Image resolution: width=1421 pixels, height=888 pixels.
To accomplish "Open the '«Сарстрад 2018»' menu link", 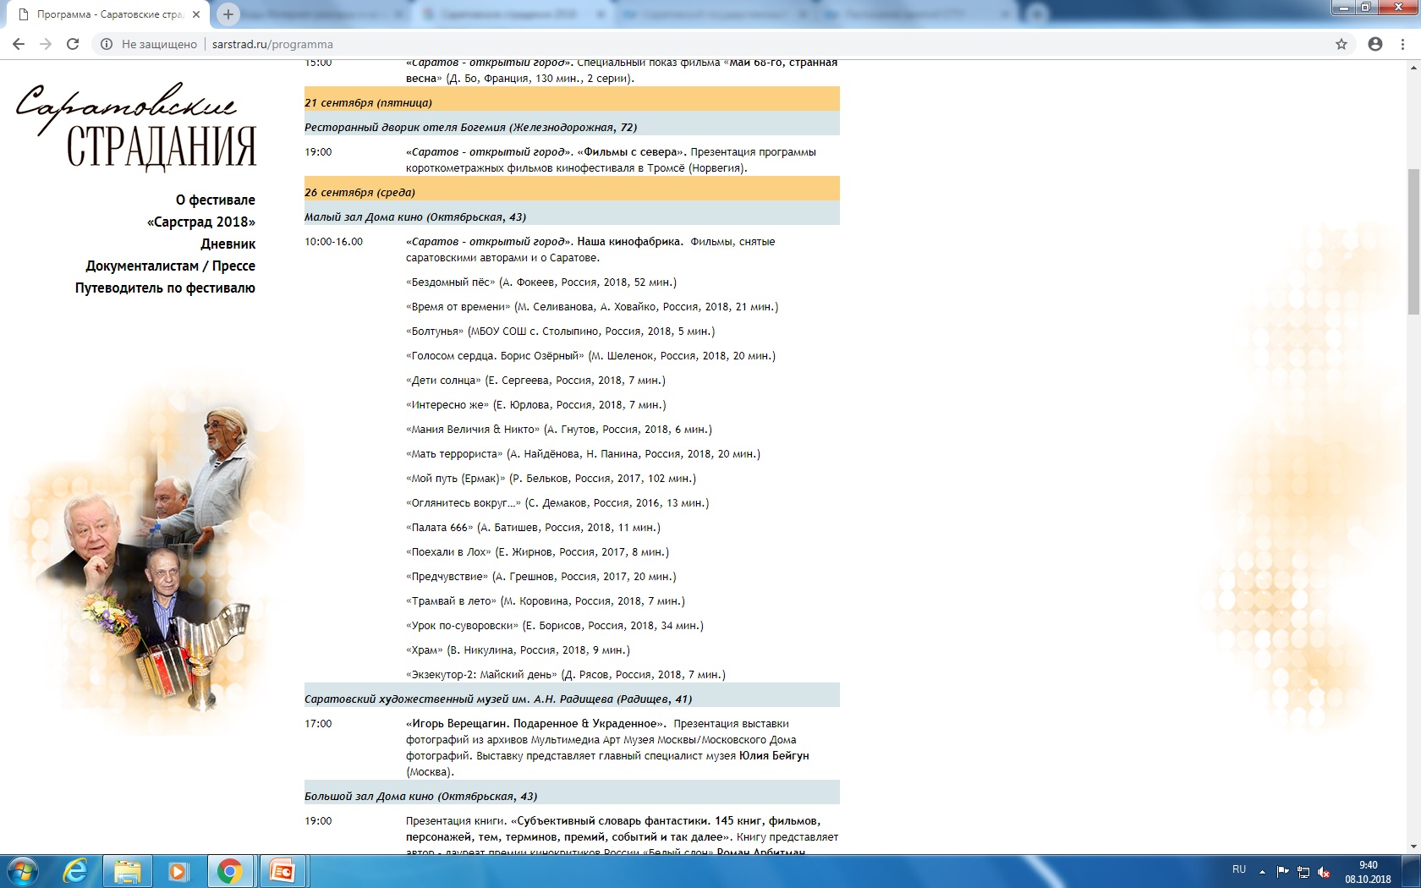I will click(x=200, y=222).
